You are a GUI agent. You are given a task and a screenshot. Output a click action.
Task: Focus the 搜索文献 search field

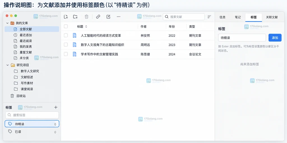coord(184,17)
